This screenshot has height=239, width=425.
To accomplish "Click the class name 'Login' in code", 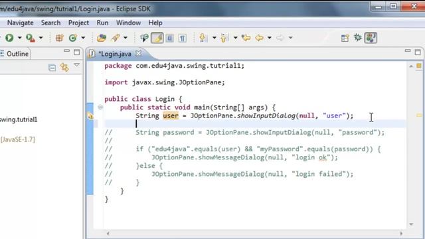I will (165, 99).
